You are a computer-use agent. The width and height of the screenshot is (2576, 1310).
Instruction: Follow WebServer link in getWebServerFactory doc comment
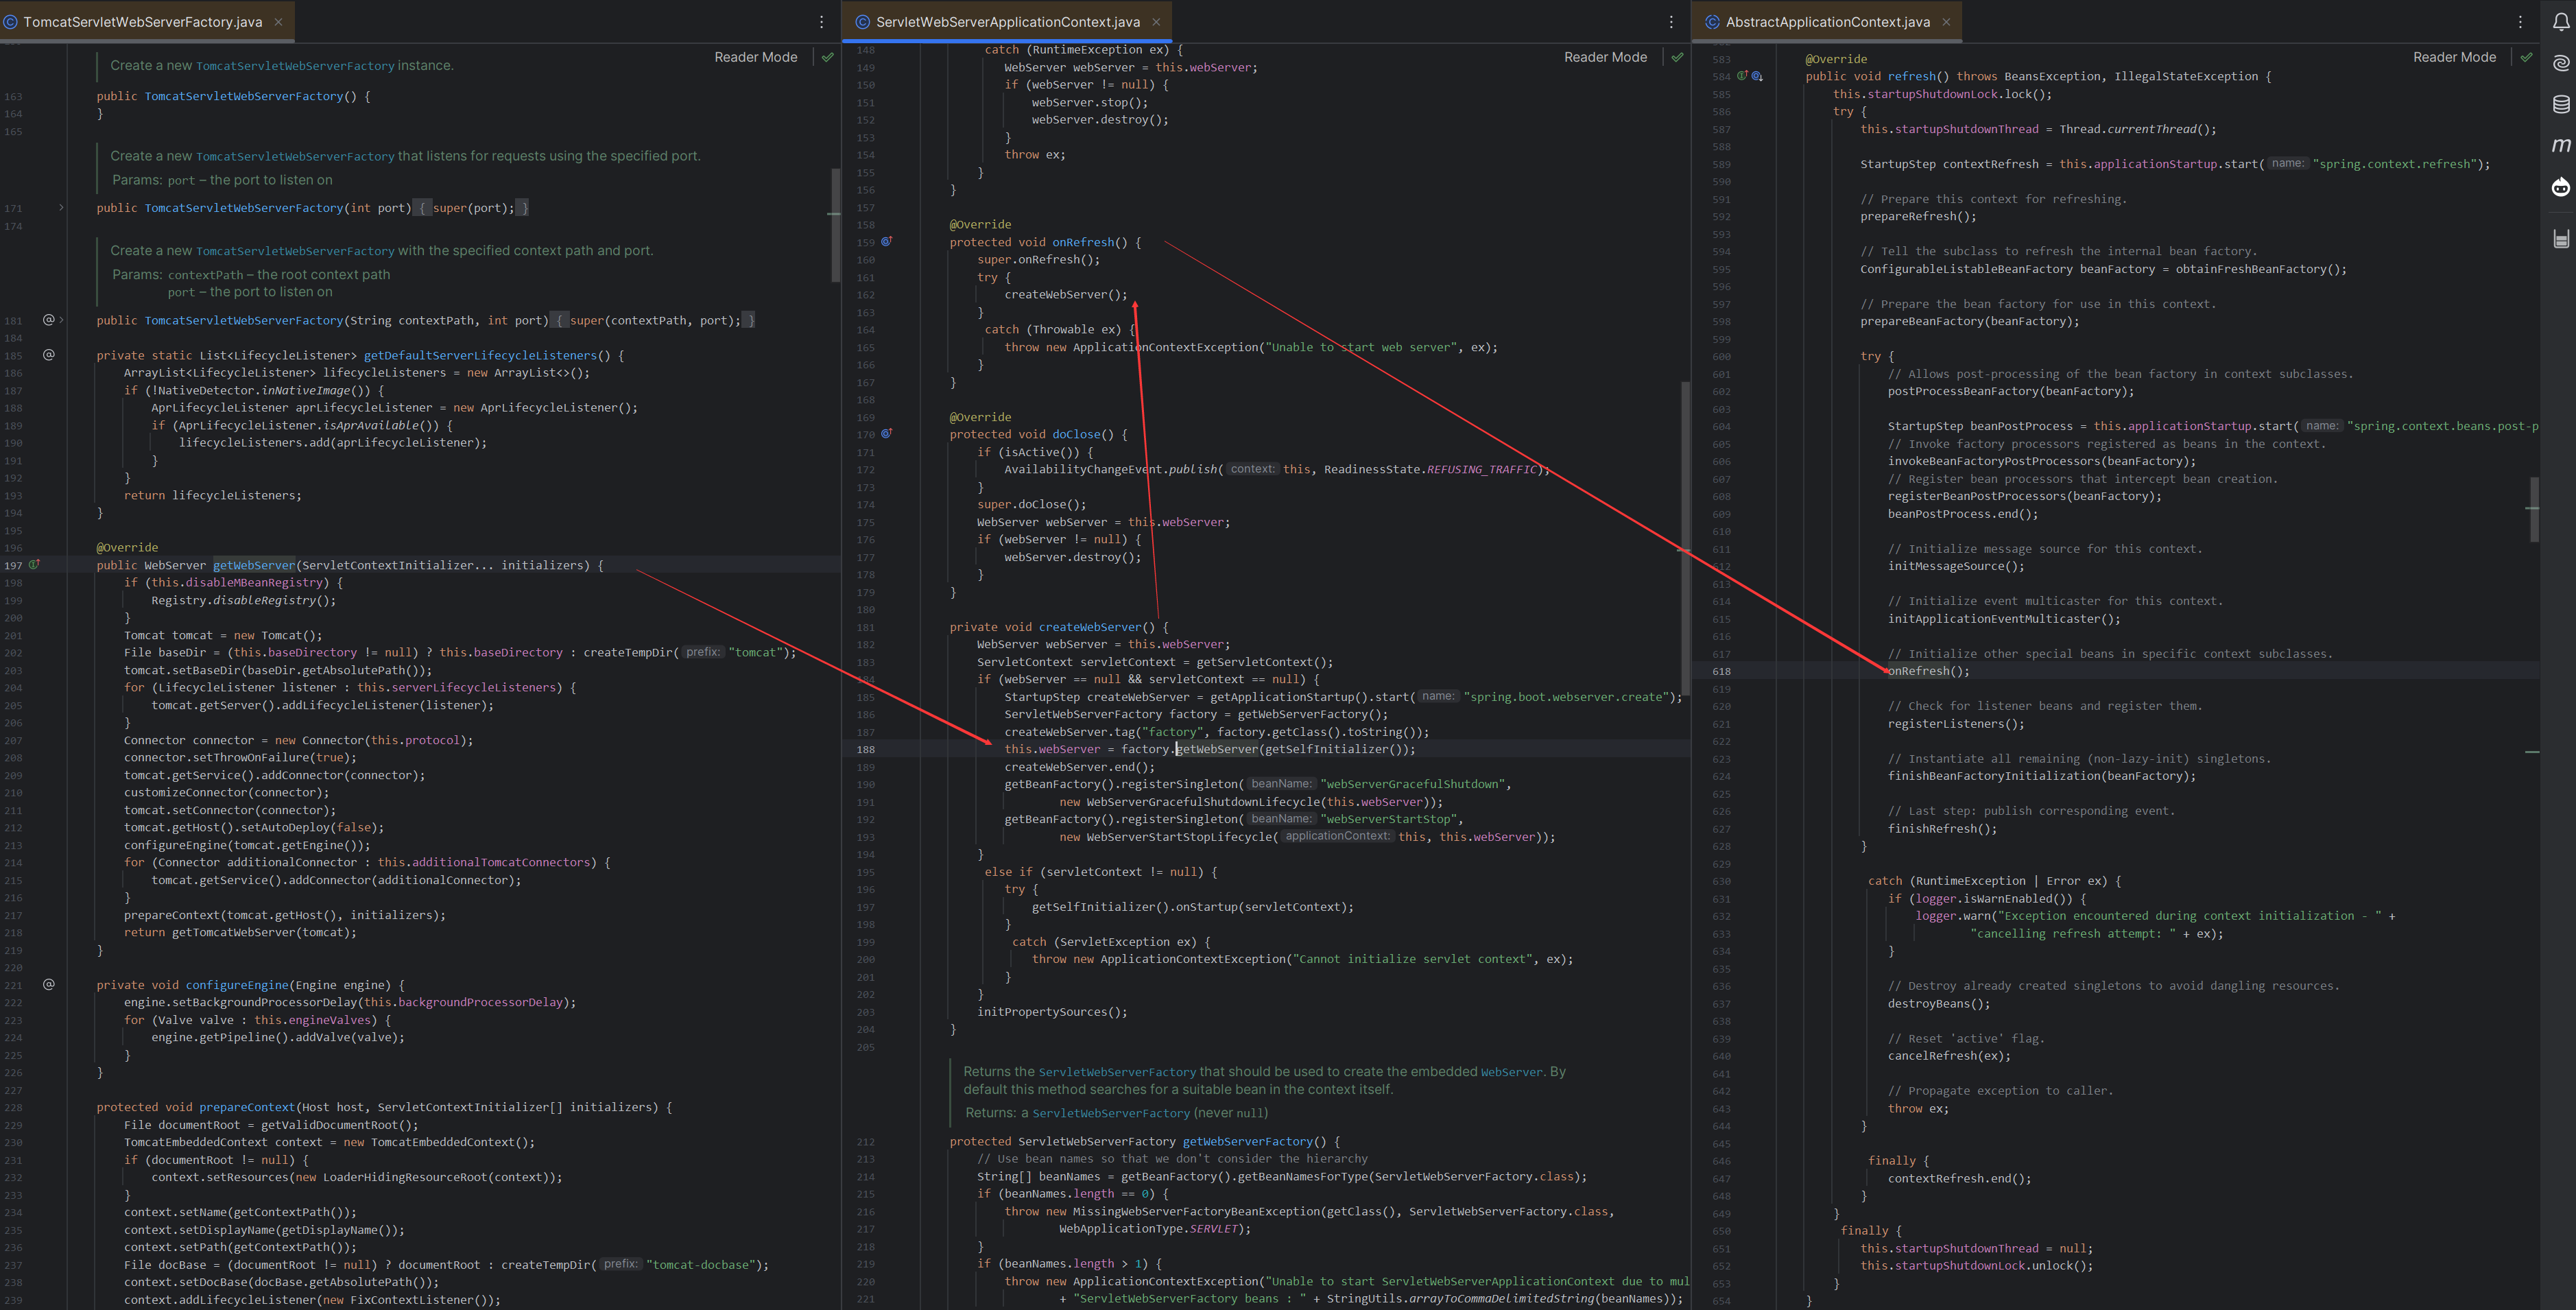click(1511, 1072)
